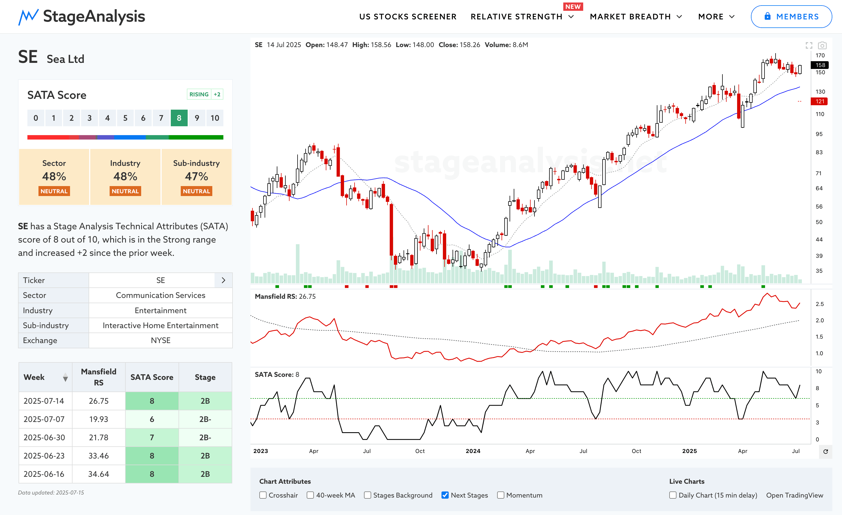
Task: Click the 2B stage cell for 2025-07-14
Action: 205,401
